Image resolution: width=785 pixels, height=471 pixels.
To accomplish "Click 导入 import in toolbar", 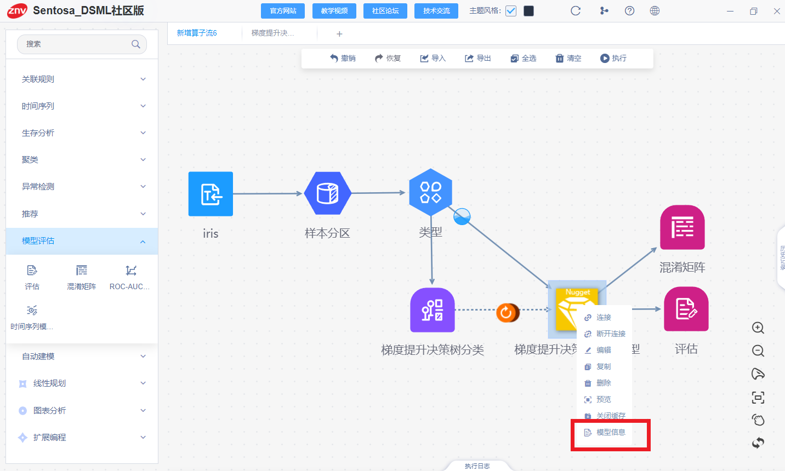I will click(433, 58).
